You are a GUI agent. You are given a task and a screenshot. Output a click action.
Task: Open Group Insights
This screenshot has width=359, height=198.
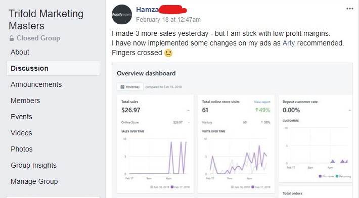34,165
